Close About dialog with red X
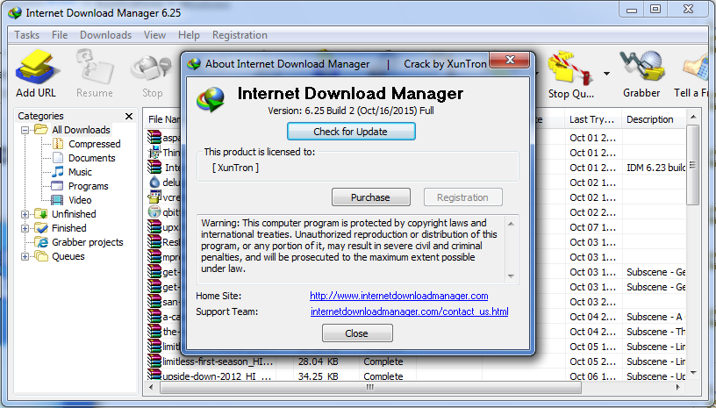The width and height of the screenshot is (716, 408). coord(510,60)
